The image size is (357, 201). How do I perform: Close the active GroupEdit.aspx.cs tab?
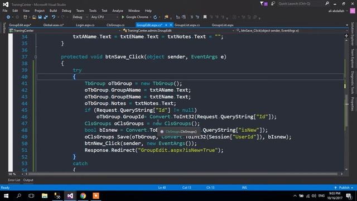(x=171, y=25)
